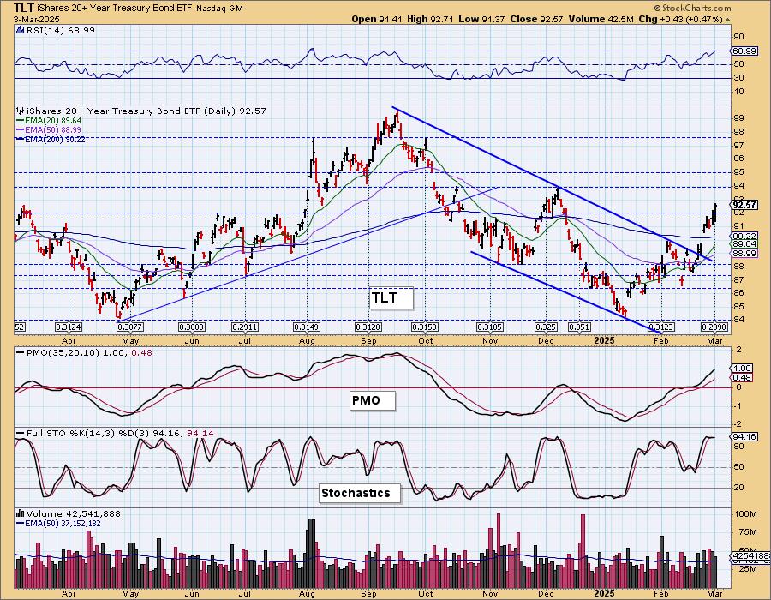Click the iShares 20+ Year Treasury Bond ETF title

coord(114,9)
